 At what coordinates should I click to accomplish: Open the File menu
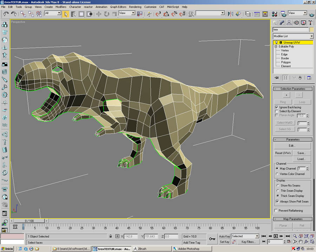[x=3, y=7]
